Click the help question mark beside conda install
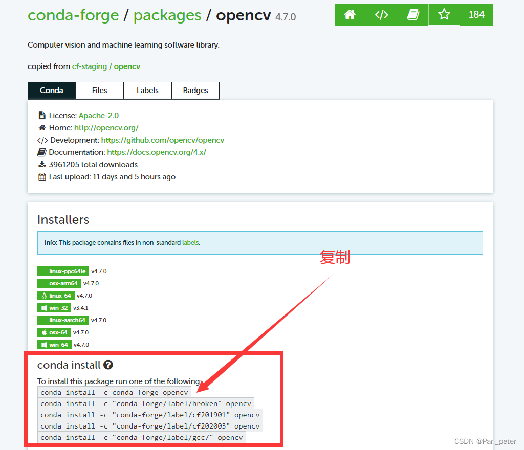Image resolution: width=524 pixels, height=450 pixels. coord(108,365)
